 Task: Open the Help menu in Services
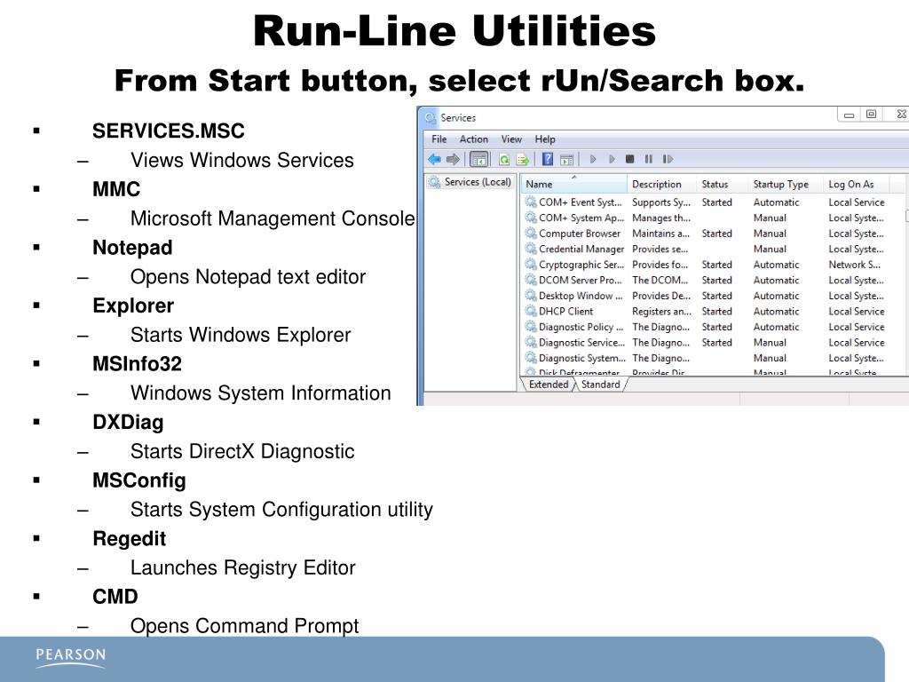(545, 139)
